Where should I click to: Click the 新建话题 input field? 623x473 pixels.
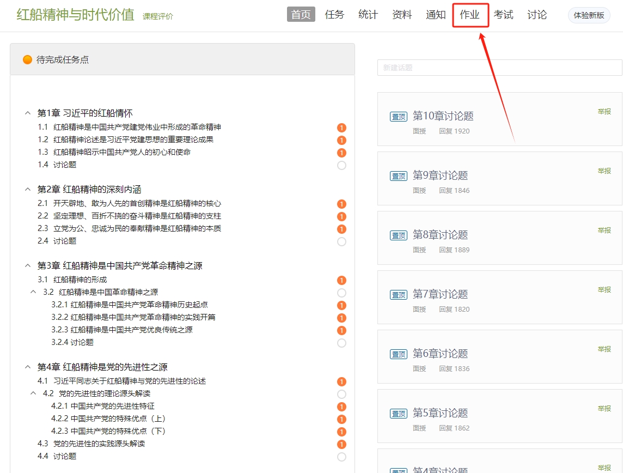[499, 68]
